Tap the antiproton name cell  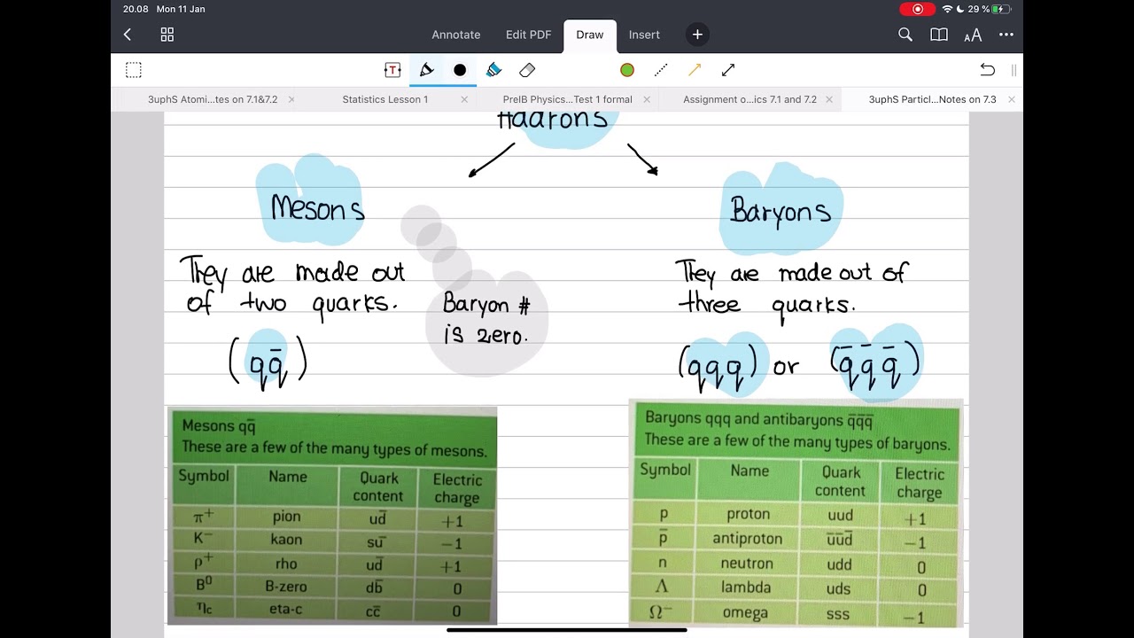point(748,539)
